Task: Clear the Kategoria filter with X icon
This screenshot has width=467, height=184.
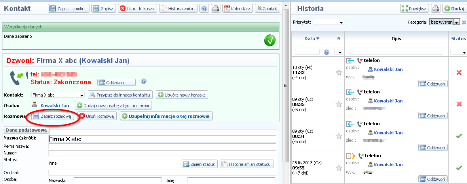Action: click(464, 22)
